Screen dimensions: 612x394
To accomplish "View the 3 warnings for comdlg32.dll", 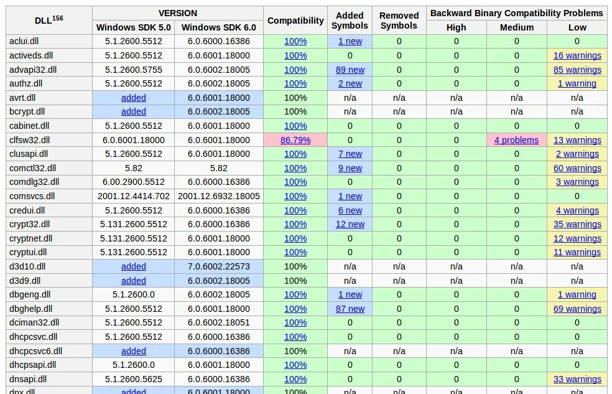I will pos(577,182).
